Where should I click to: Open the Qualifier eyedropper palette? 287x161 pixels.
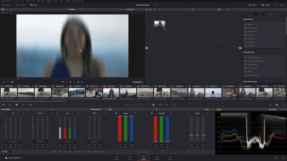[x=134, y=105]
